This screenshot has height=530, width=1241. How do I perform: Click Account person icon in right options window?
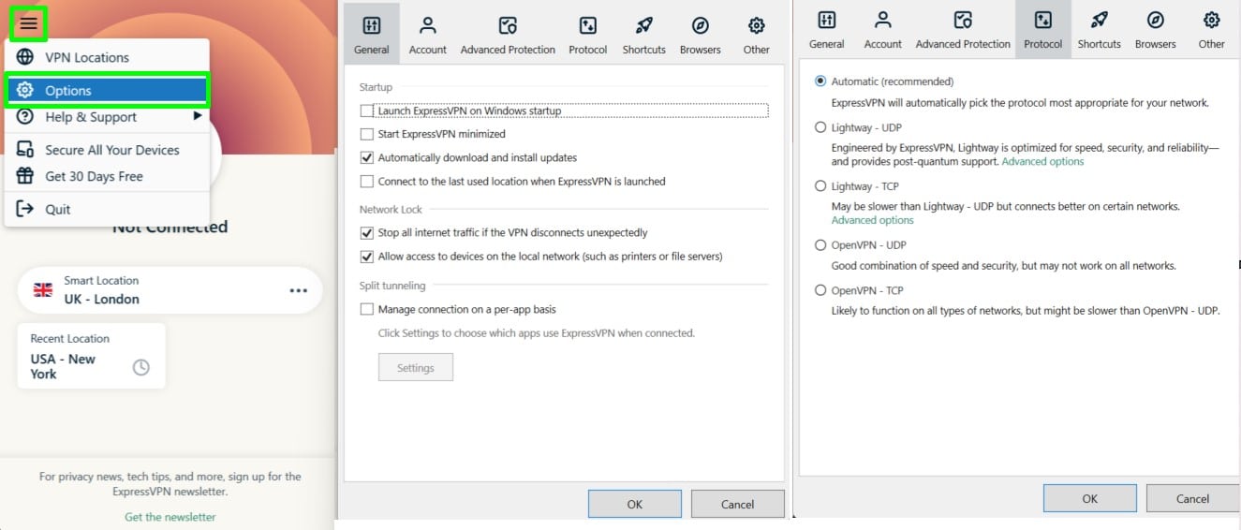[x=882, y=20]
